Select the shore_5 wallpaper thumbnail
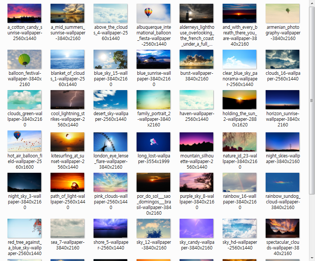The width and height of the screenshot is (315, 261). pyautogui.click(x=110, y=228)
